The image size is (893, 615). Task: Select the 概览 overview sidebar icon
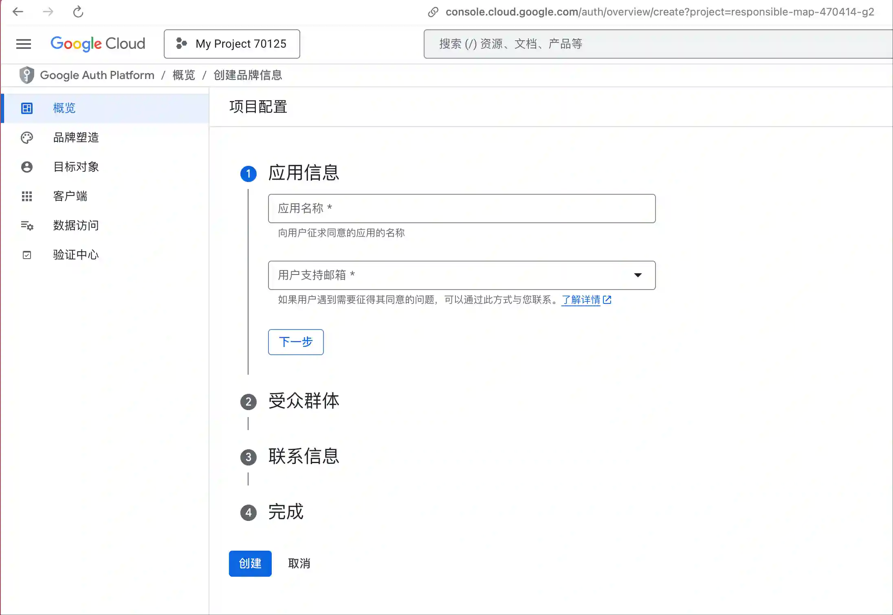coord(26,108)
